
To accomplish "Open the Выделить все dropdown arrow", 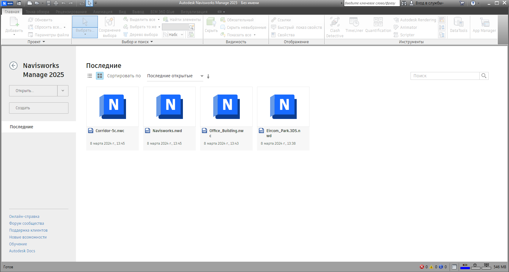I will 159,20.
